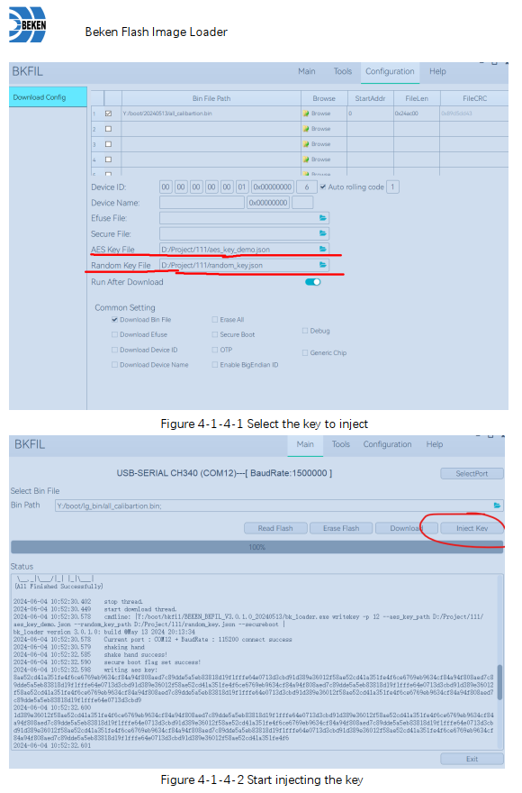
Task: Uncheck Auto rolling code checkbox
Action: click(x=323, y=187)
